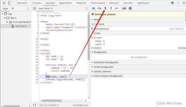This screenshot has height=107, width=186.
Task: Click the Step button in debugger toolbar
Action: coord(117,8)
